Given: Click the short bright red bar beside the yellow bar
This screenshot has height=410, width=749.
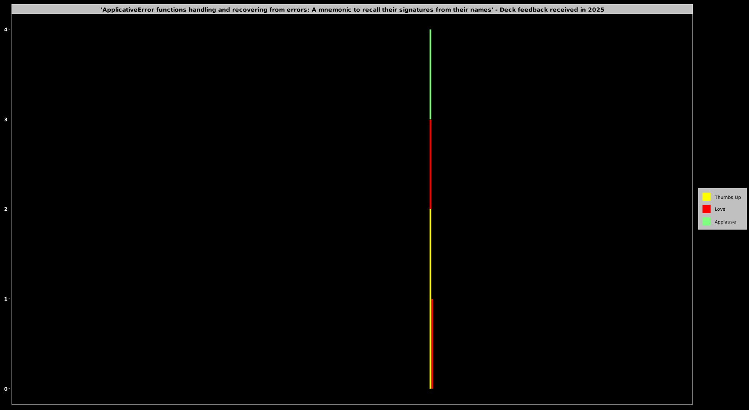Looking at the screenshot, I should 432,344.
